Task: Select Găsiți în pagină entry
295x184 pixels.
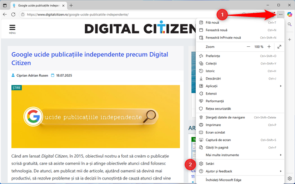Action: 240,147
